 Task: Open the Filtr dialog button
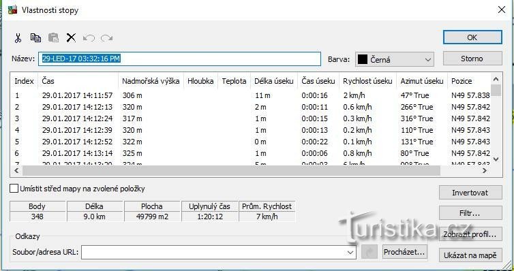pyautogui.click(x=470, y=213)
